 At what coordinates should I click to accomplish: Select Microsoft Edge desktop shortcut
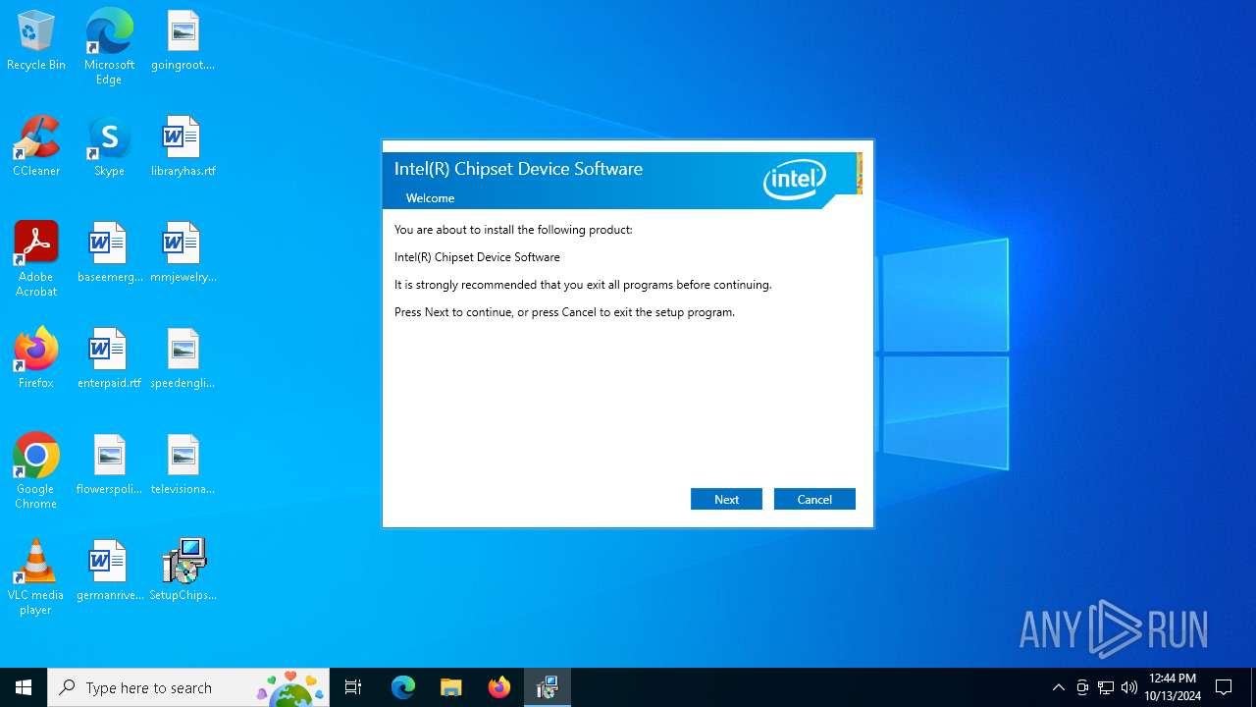(x=109, y=46)
